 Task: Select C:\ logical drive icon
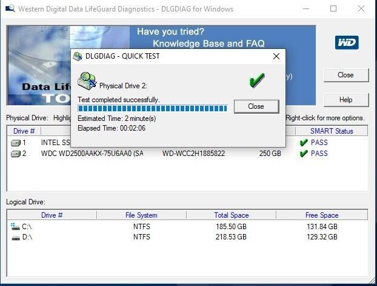[15, 227]
